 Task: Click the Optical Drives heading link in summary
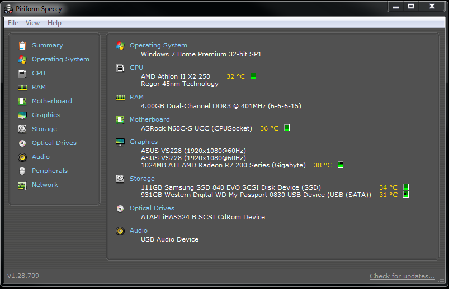(x=152, y=208)
